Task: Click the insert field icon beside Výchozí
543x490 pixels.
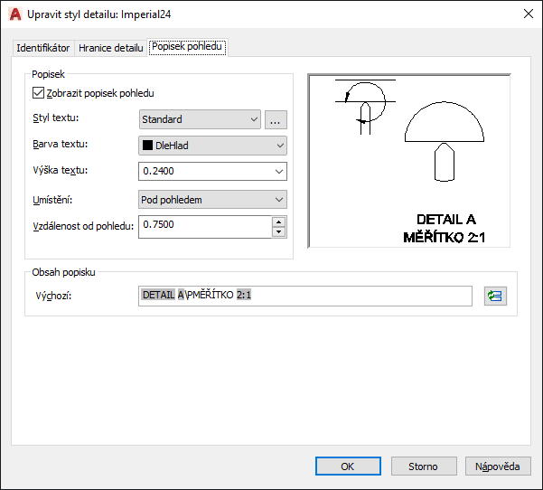Action: 495,296
